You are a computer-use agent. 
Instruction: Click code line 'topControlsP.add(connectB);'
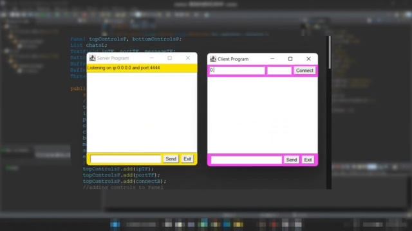click(124, 181)
